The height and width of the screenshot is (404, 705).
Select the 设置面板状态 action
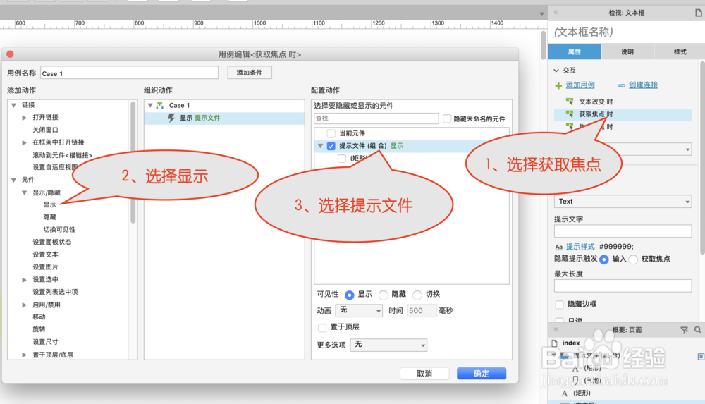point(51,242)
